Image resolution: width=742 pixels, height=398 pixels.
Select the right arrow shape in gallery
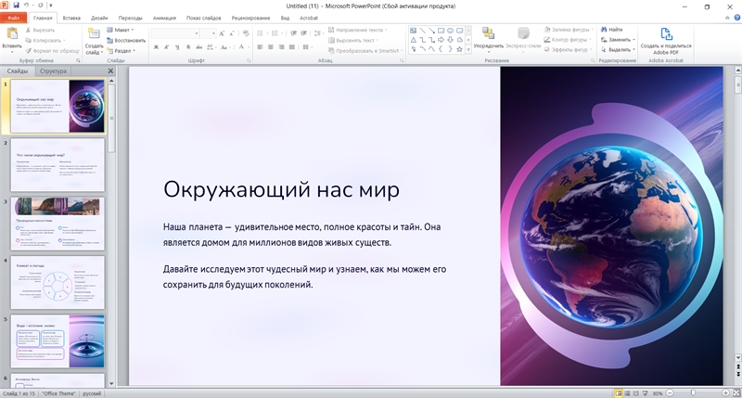pos(441,40)
